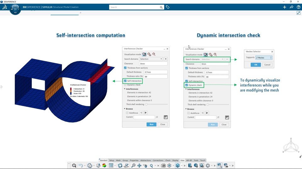Viewport: 302px width, 169px height.
Task: Collapse Interferences section under Self-intersection computation
Action: pyautogui.click(x=125, y=89)
